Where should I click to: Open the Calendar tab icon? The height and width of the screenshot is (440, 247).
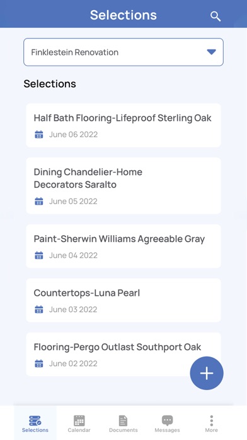pos(79,420)
